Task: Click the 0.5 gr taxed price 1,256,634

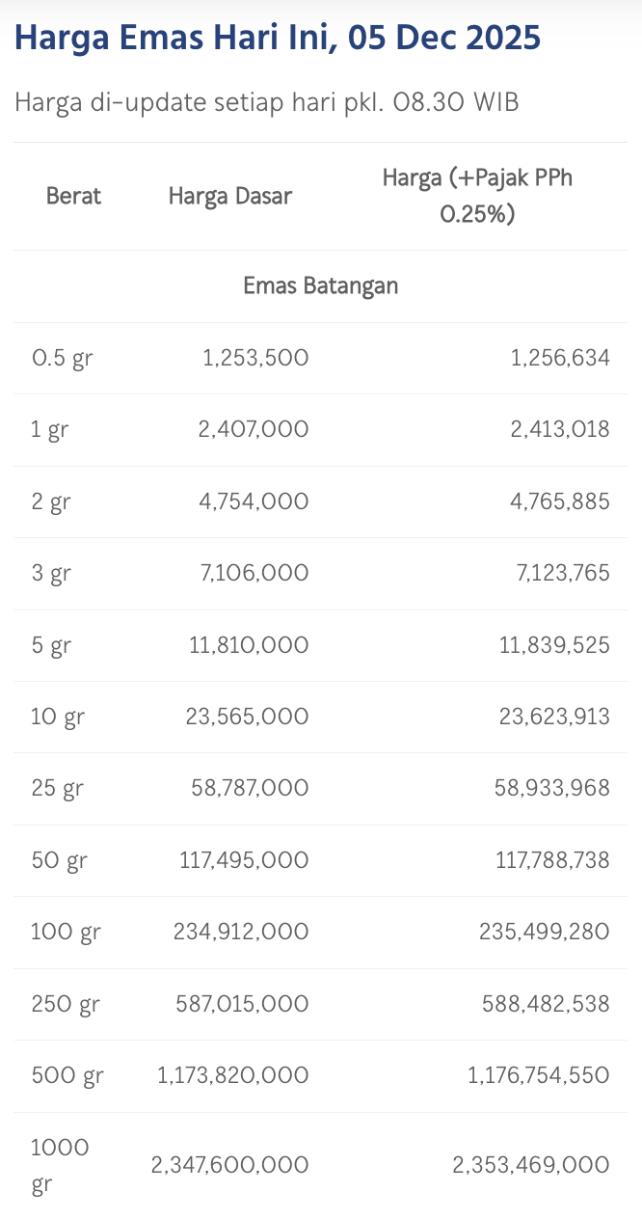Action: pos(560,359)
